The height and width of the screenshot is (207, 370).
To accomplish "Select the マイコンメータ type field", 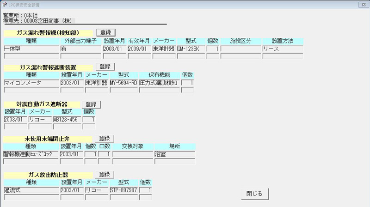I will pos(31,83).
